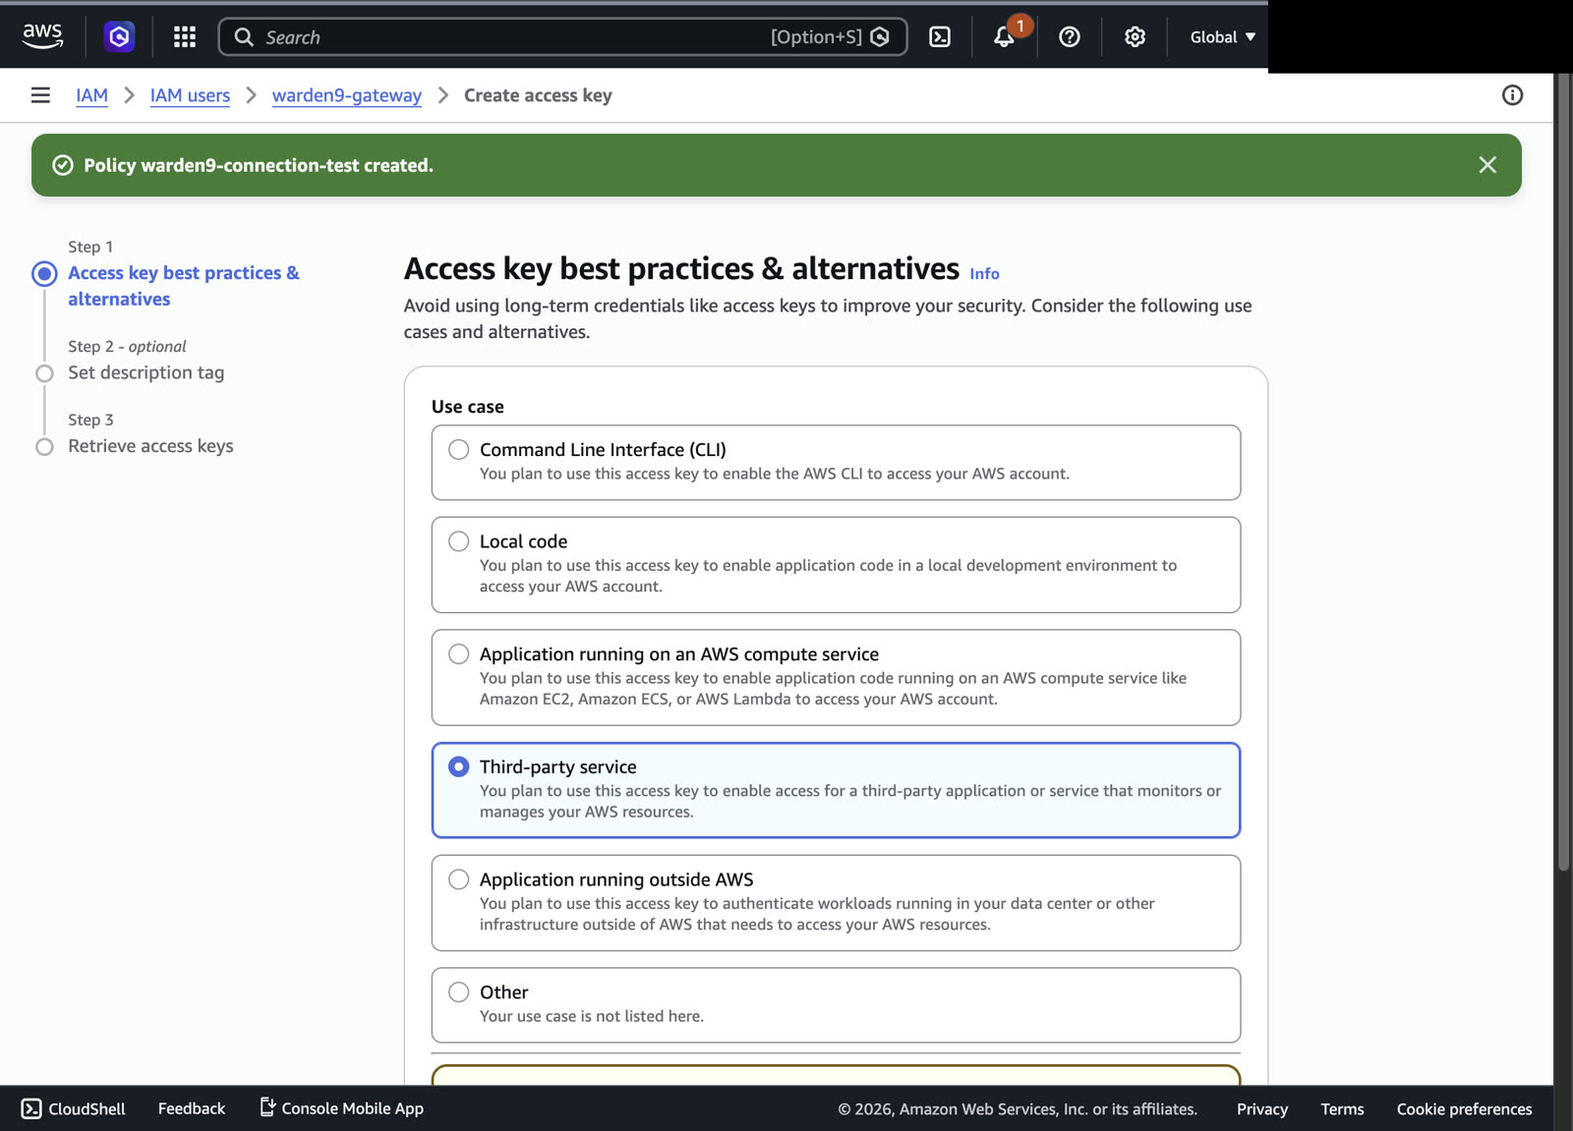
Task: Open the Global region dropdown
Action: (1222, 37)
